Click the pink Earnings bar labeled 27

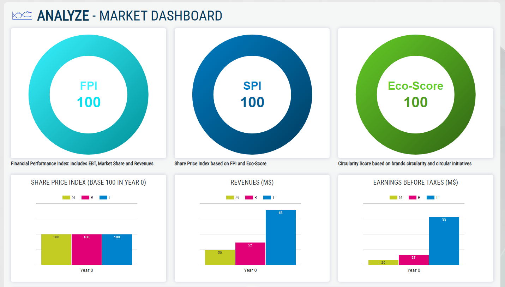click(414, 261)
